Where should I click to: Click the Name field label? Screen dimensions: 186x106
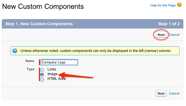[30, 61]
